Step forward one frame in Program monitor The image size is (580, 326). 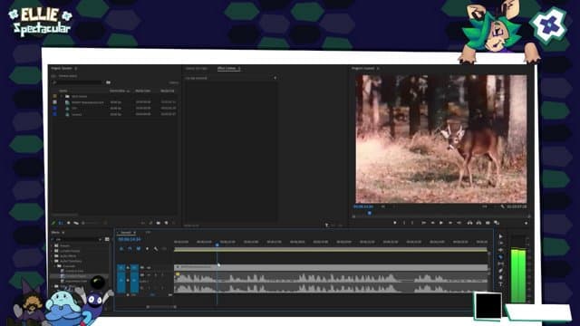tap(450, 223)
